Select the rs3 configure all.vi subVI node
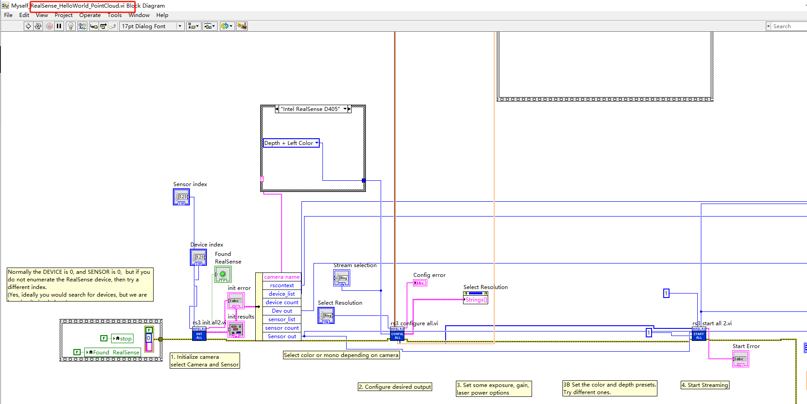This screenshot has height=404, width=807. pos(397,334)
